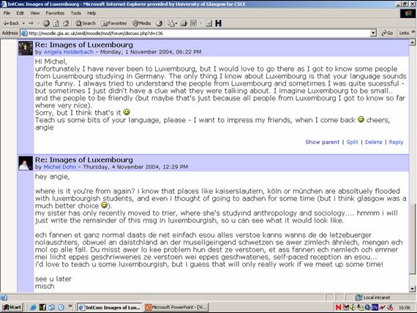Viewport: 417px width, 313px height.
Task: Expand the Back button history dropdown arrow
Action: (23, 23)
